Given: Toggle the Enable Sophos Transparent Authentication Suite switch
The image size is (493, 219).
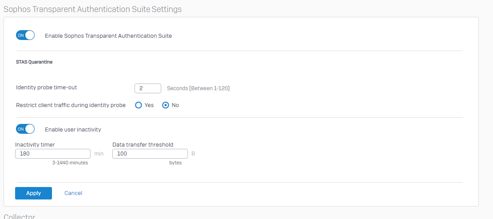Looking at the screenshot, I should click(x=25, y=36).
